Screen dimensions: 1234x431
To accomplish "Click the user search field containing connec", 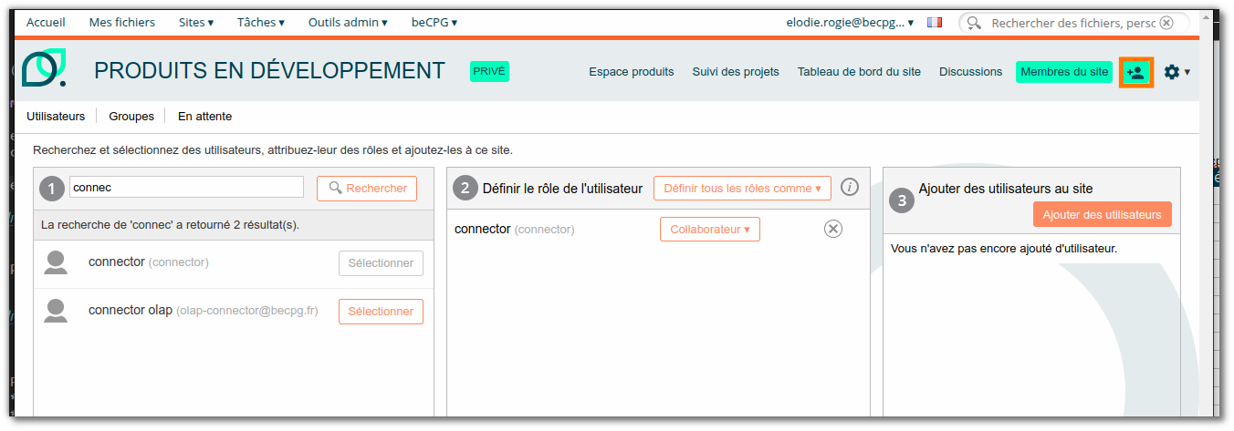I will pos(187,187).
